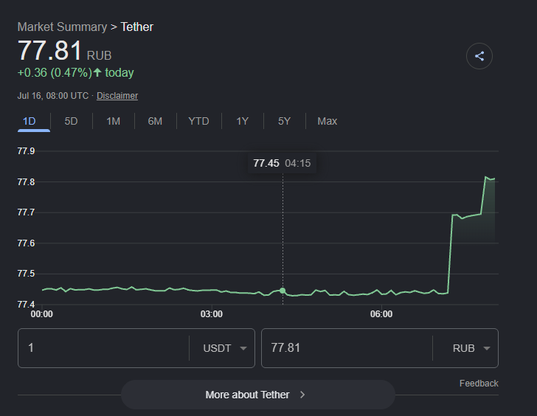Click the Feedback link
Viewport: 537px width, 416px height.
point(479,384)
